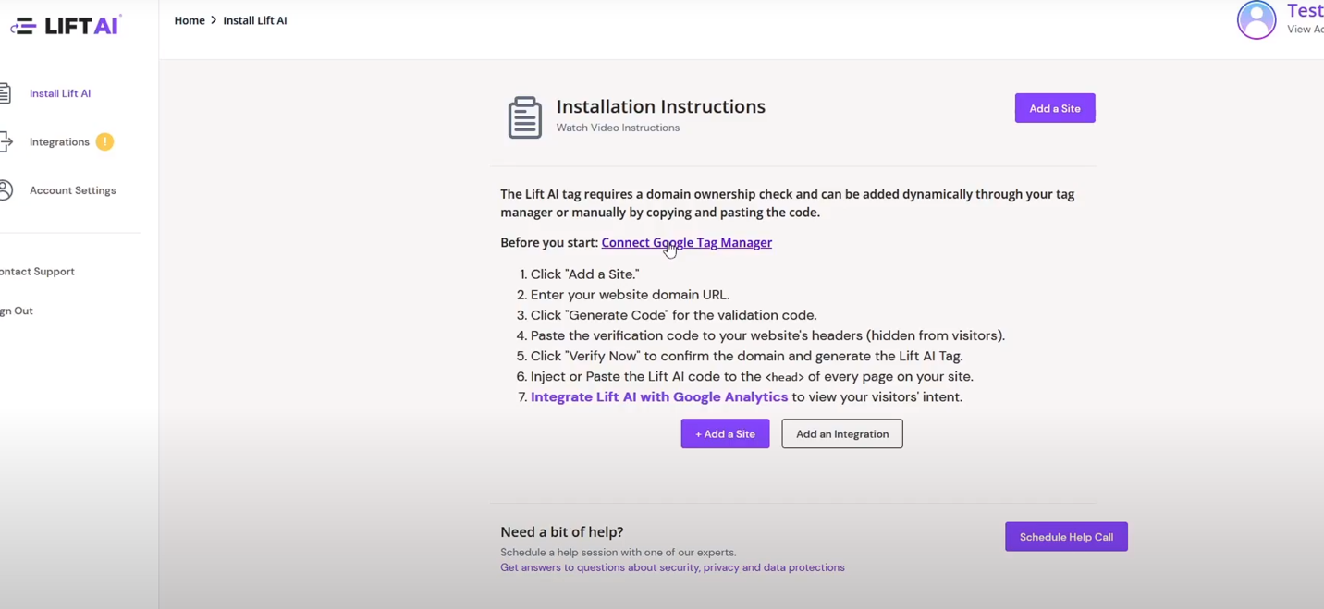1324x609 pixels.
Task: Click 'Schedule a help session' text line
Action: 619,553
